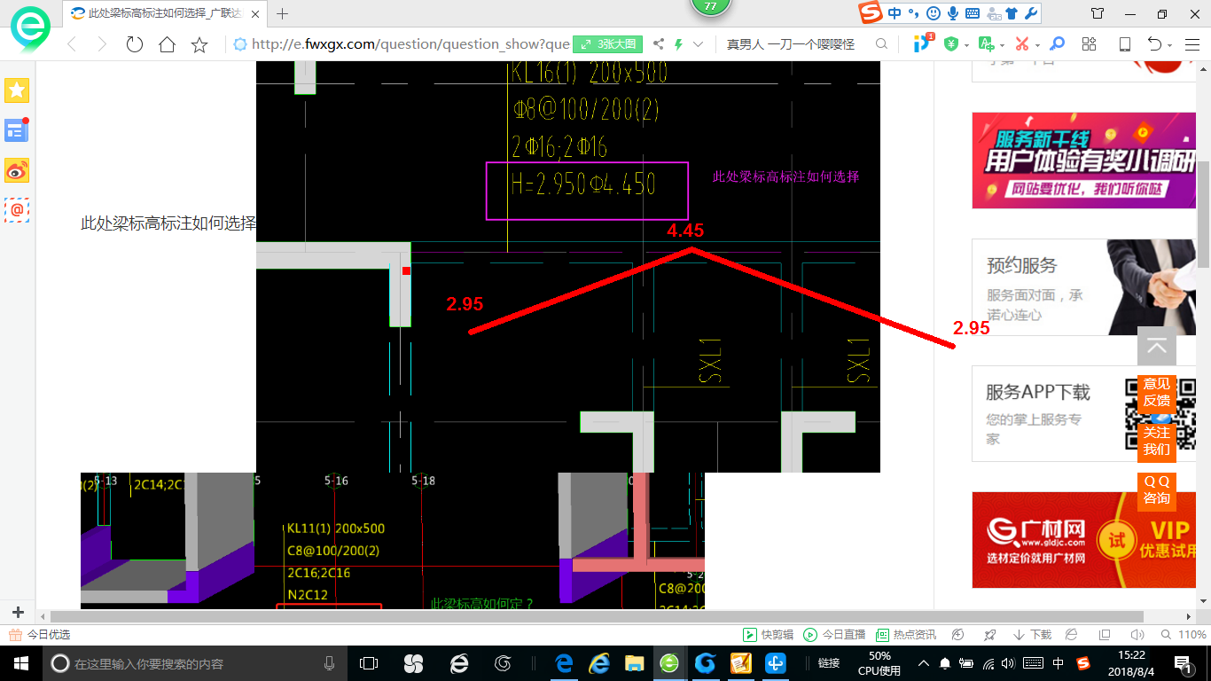Open 快剪辑 from status bar
The height and width of the screenshot is (681, 1211).
click(x=769, y=635)
